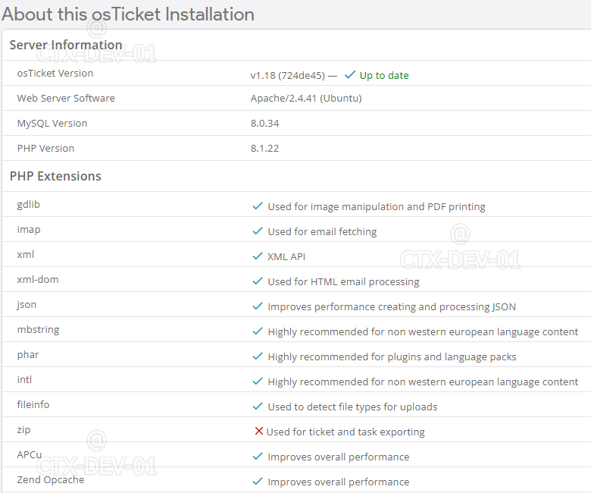This screenshot has width=591, height=493.
Task: Click the 'gdlib' extension name
Action: tap(28, 205)
